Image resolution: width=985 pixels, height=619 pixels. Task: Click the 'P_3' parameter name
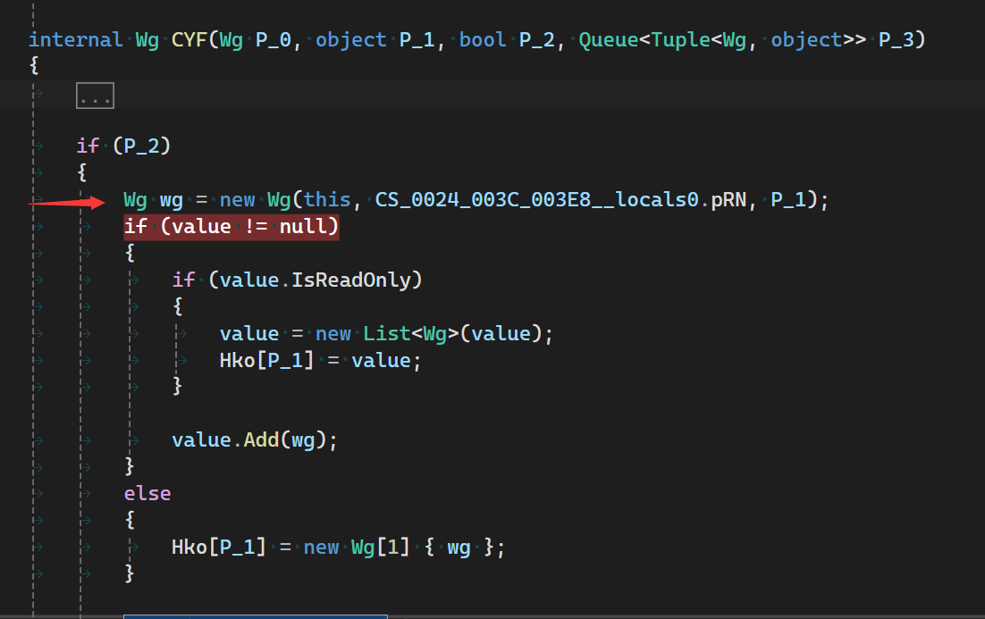(x=896, y=40)
